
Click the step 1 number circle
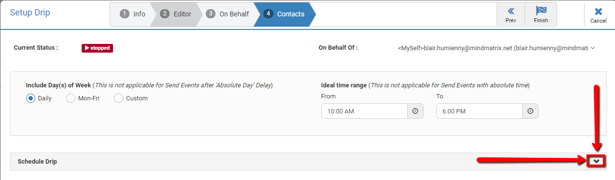pos(124,14)
